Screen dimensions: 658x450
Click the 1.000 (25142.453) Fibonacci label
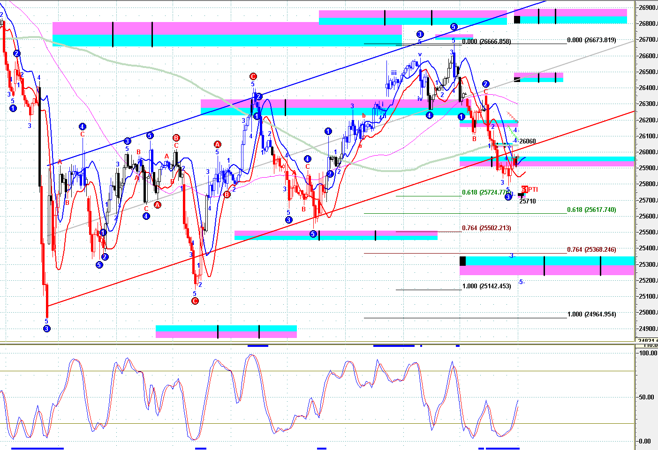[x=486, y=286]
